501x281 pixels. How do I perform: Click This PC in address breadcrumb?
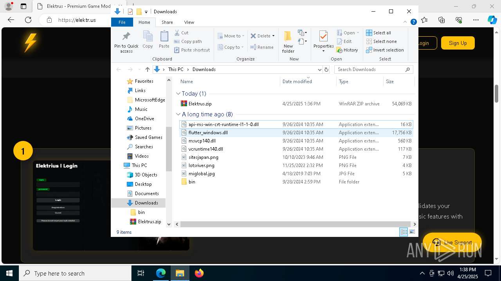(x=176, y=69)
